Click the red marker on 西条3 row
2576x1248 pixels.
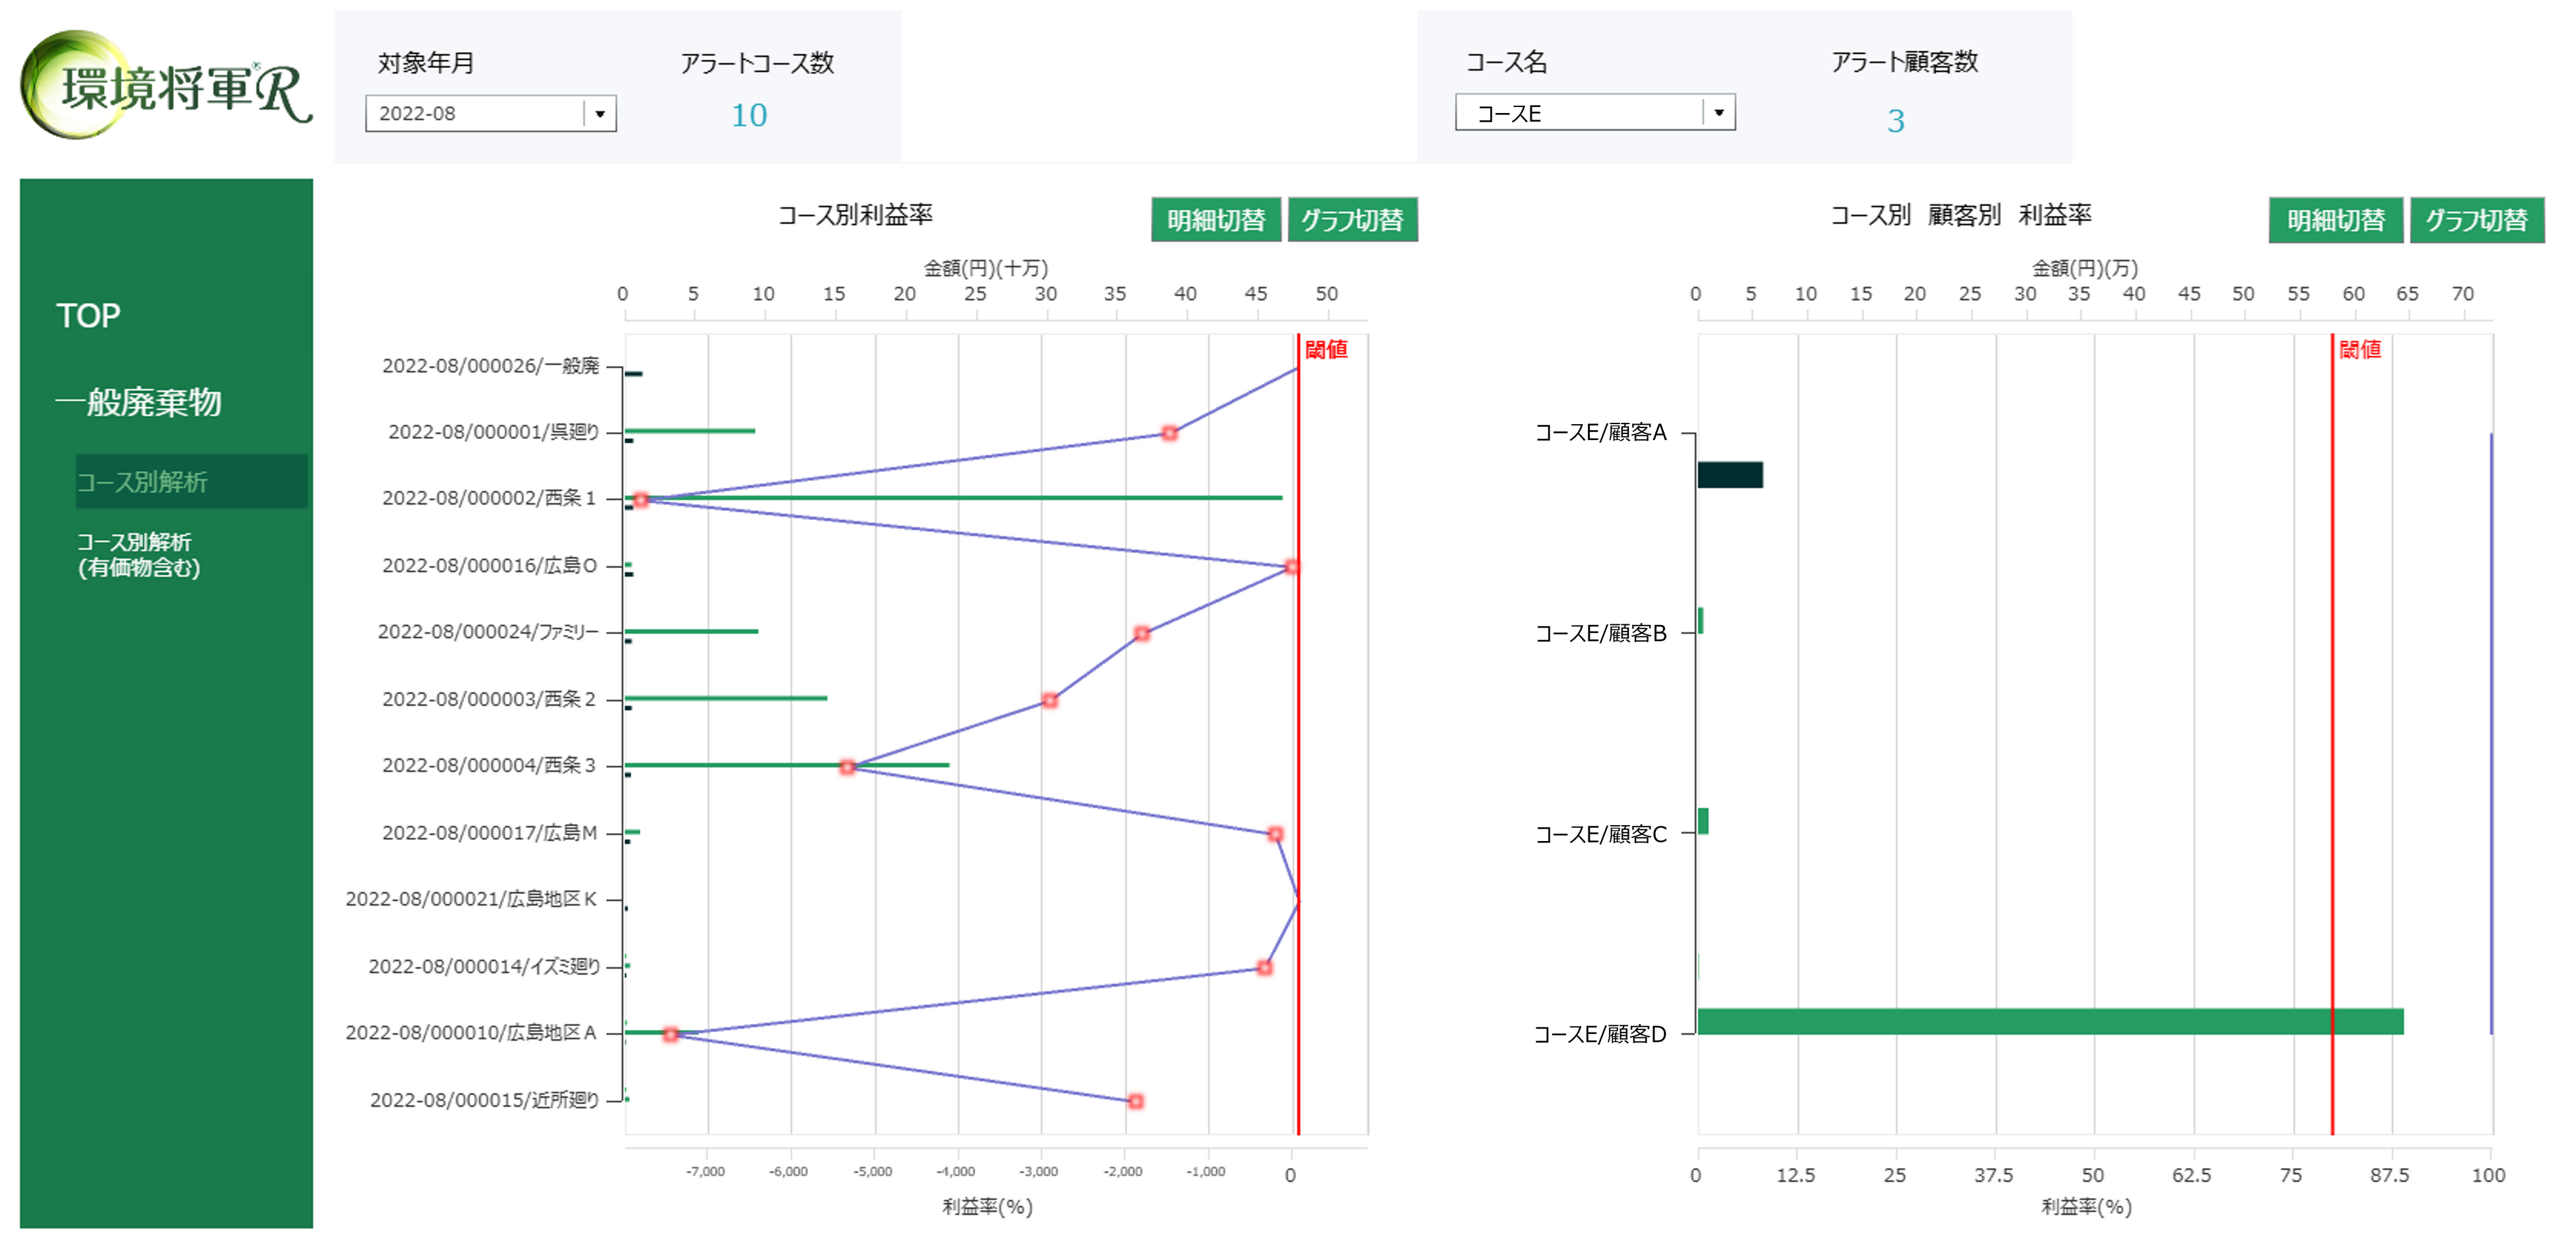847,767
